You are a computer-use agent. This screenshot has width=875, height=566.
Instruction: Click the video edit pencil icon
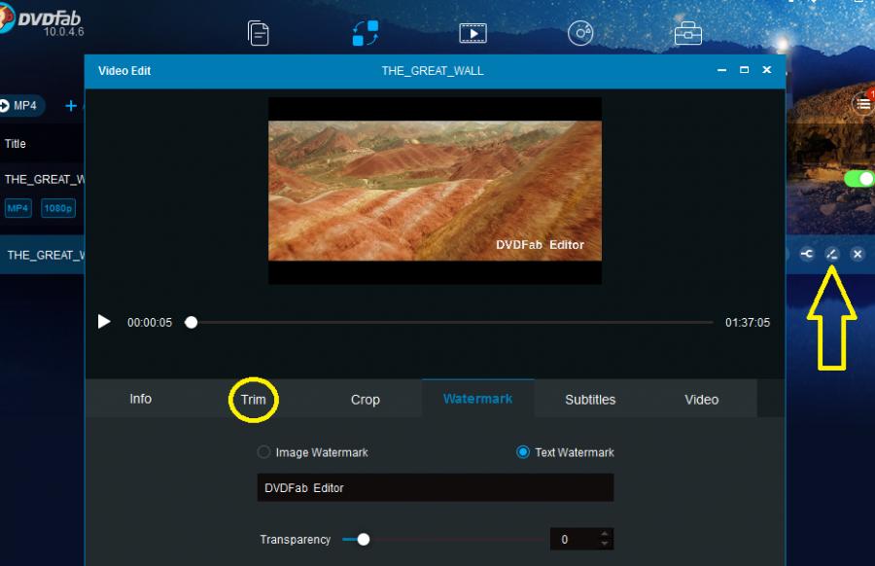coord(832,254)
